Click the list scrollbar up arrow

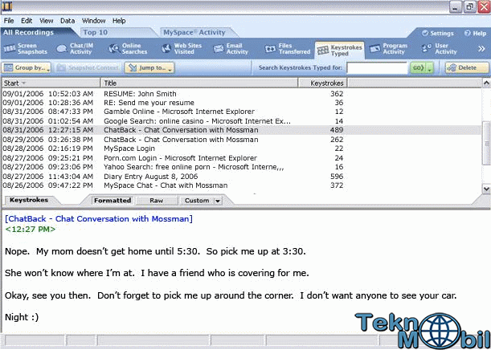(x=486, y=83)
